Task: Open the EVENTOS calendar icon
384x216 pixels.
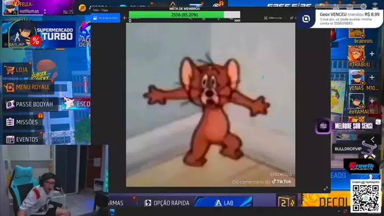Action: (x=10, y=139)
